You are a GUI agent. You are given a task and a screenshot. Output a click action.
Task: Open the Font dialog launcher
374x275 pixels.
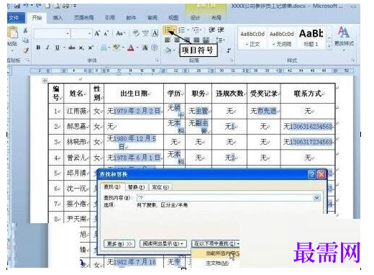(x=158, y=60)
